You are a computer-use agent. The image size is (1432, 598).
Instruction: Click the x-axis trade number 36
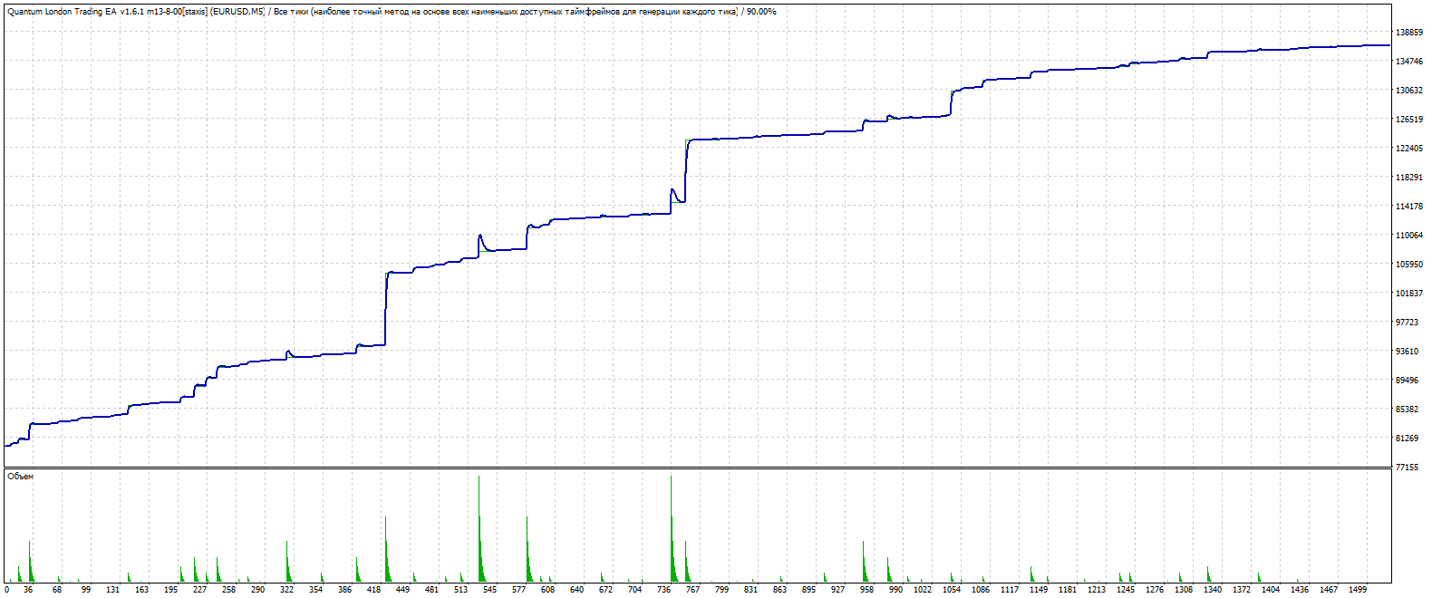28,590
